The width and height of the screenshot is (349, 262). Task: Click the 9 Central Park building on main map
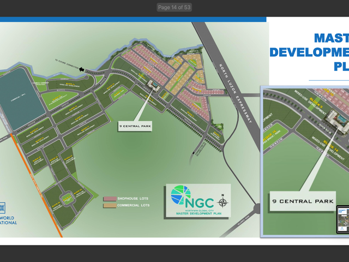coord(153,86)
